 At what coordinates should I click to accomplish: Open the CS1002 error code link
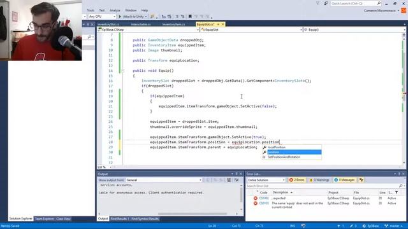263,198
